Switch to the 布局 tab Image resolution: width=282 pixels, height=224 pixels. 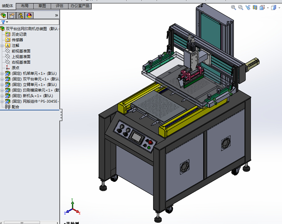[25, 6]
